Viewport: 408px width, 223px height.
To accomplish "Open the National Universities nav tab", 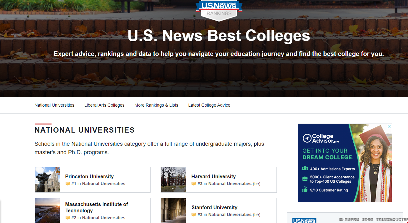I will tap(54, 105).
